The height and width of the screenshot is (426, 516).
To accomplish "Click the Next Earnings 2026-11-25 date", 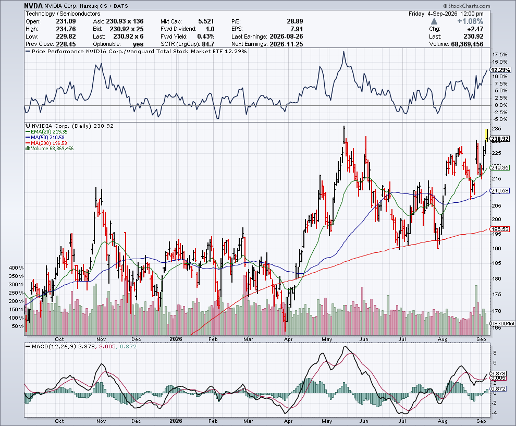I will coord(286,44).
